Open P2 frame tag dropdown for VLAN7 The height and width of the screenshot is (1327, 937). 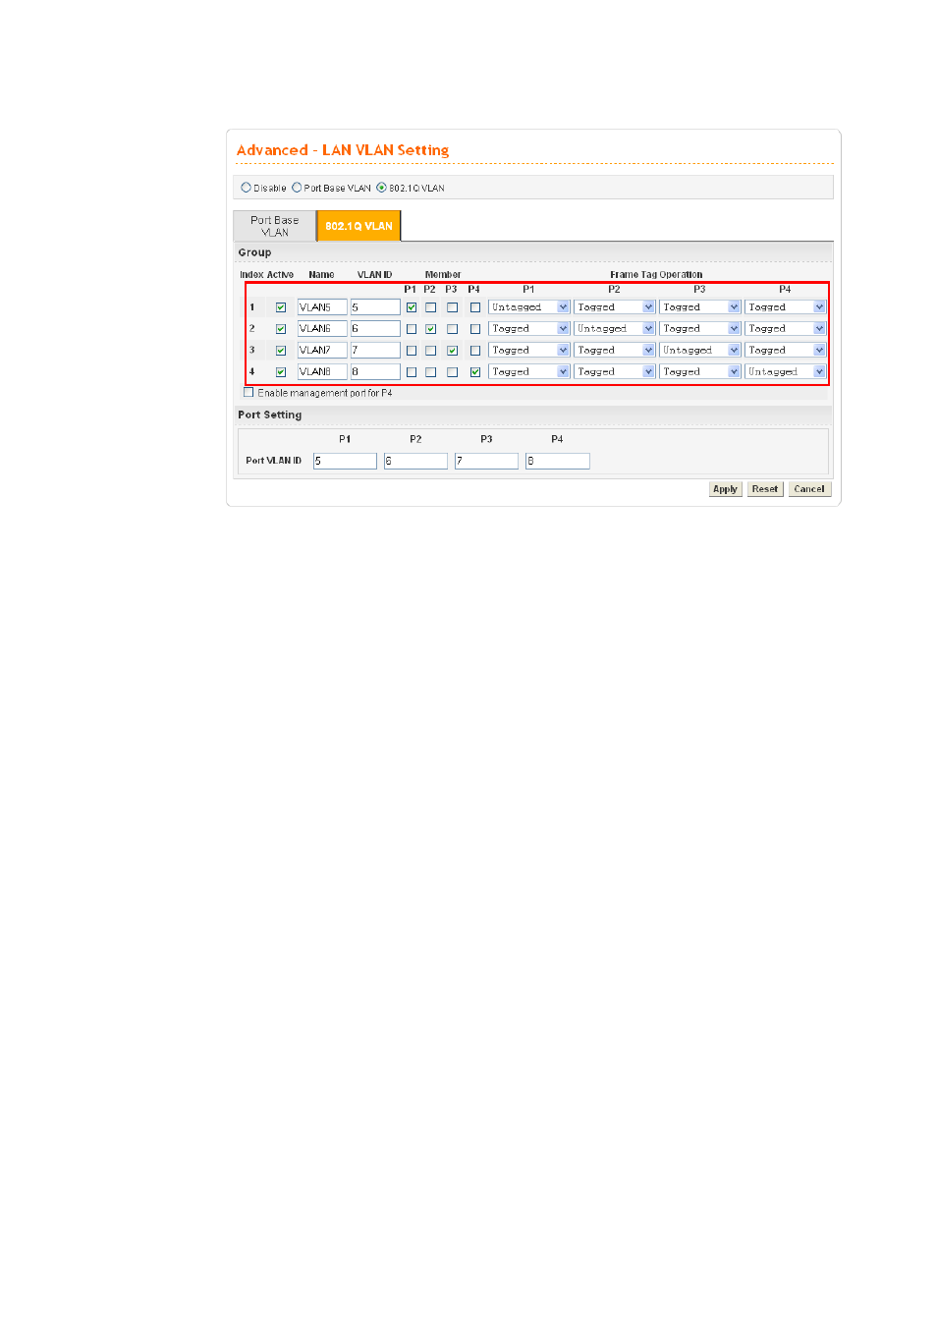pyautogui.click(x=615, y=351)
